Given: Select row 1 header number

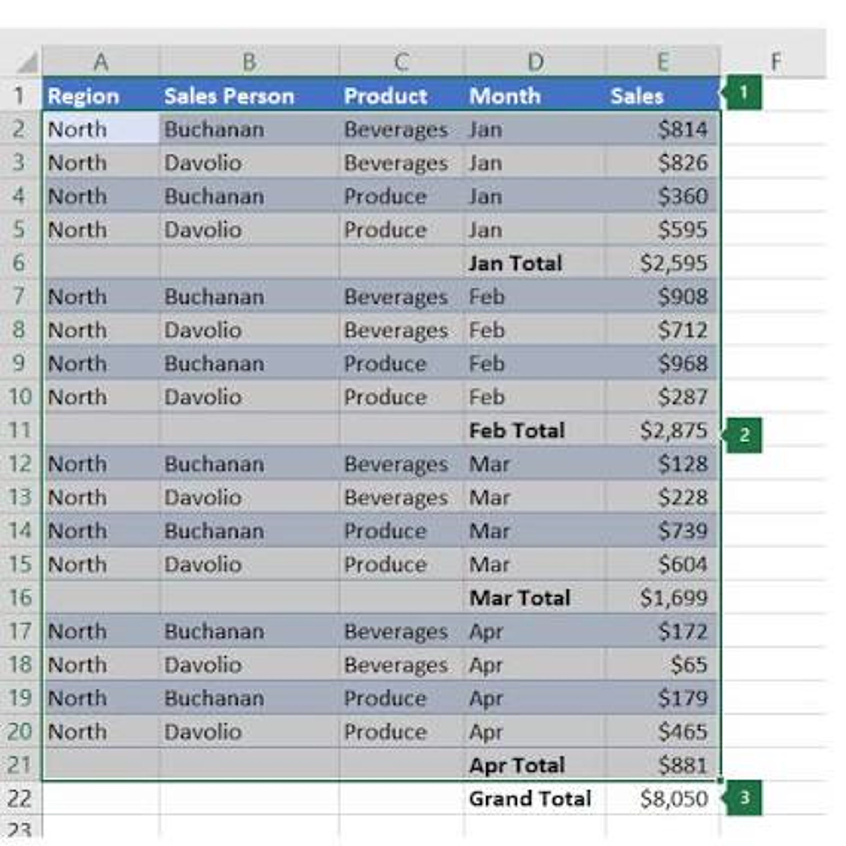Looking at the screenshot, I should click(20, 94).
